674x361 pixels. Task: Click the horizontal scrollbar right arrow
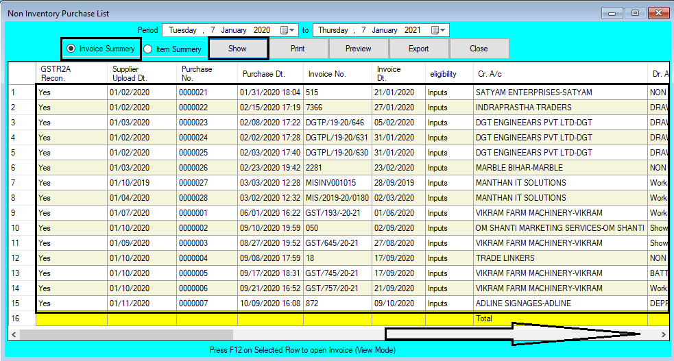pyautogui.click(x=664, y=334)
